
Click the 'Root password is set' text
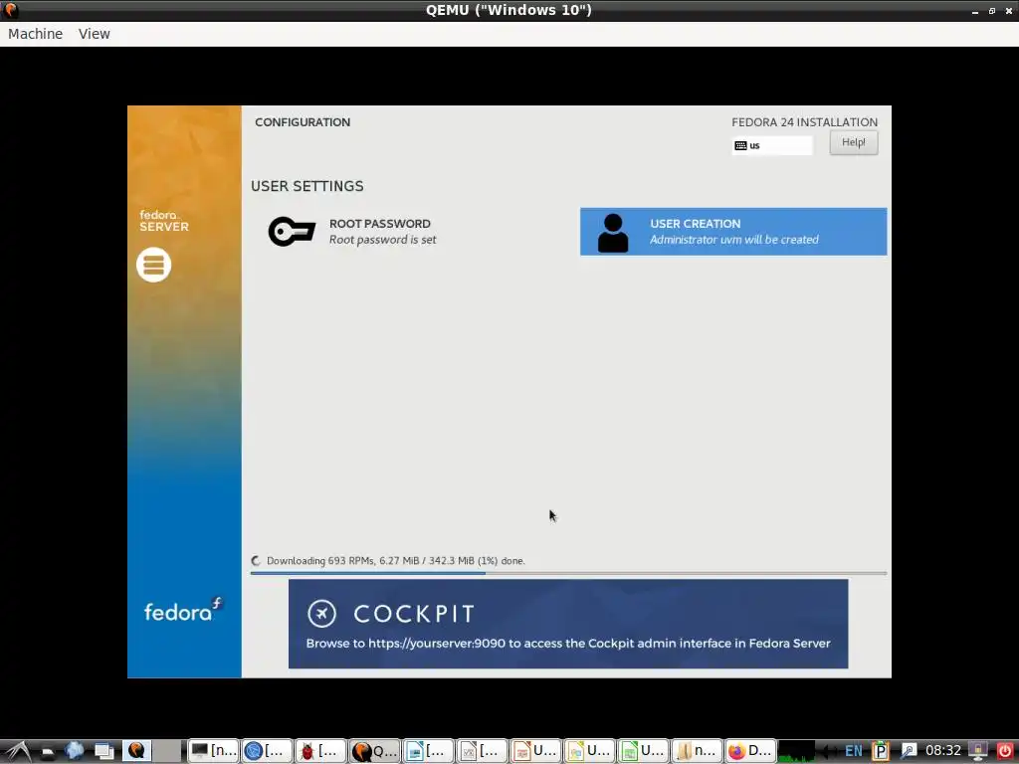(x=383, y=240)
